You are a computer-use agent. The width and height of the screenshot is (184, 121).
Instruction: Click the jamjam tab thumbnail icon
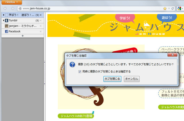click(x=7, y=26)
